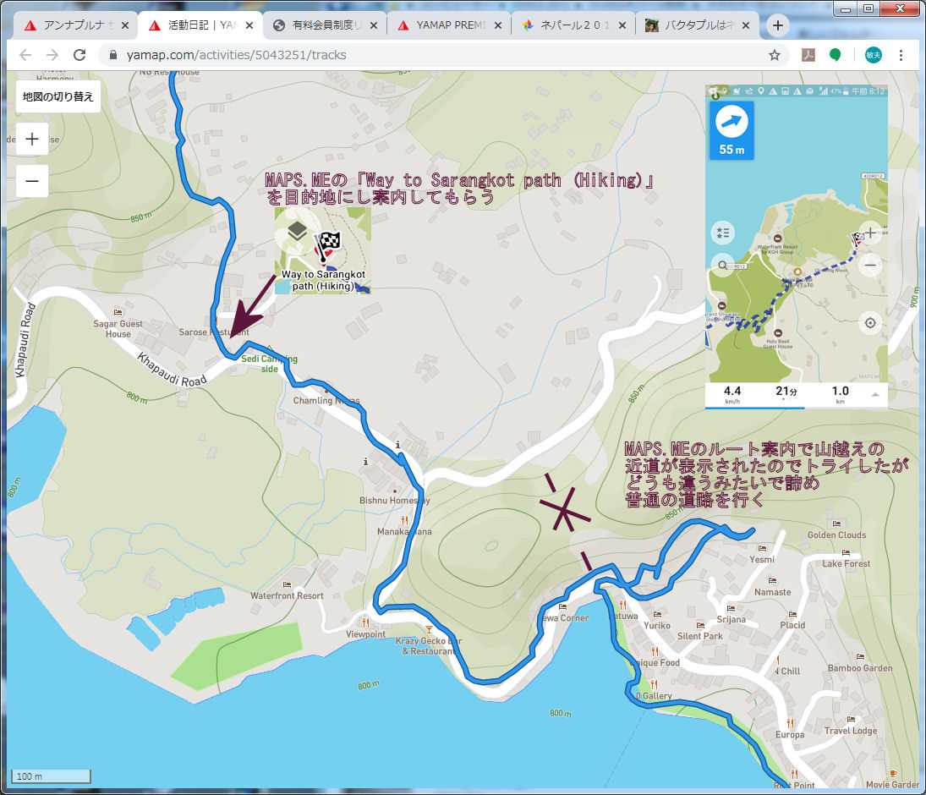Click the map zoom in plus button
926x795 pixels.
31,139
